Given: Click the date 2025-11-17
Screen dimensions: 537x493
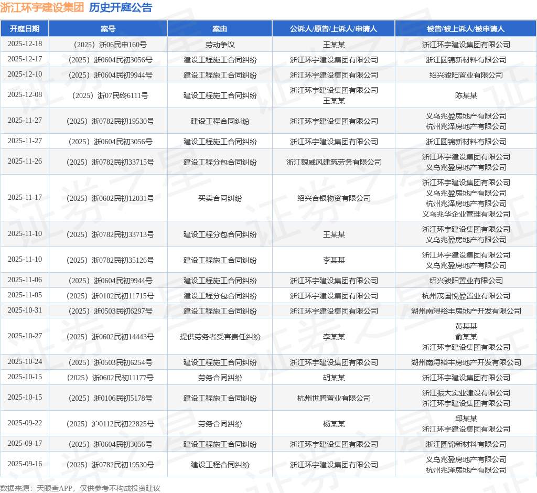Looking at the screenshot, I should point(25,197).
